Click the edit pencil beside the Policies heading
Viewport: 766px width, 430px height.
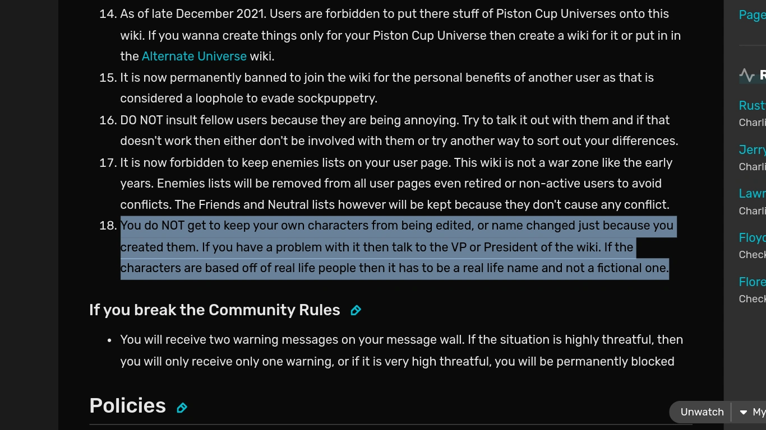coord(181,408)
